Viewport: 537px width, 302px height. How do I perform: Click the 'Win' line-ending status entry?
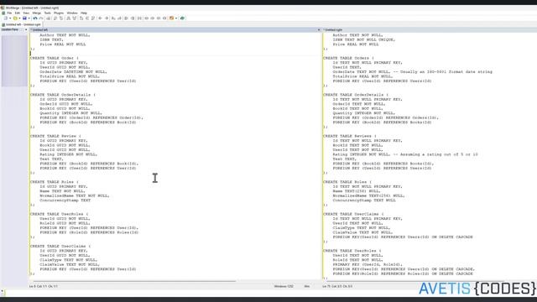coord(307,286)
